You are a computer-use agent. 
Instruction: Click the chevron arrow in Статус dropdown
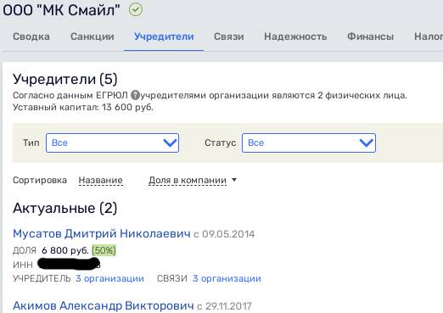tap(366, 143)
